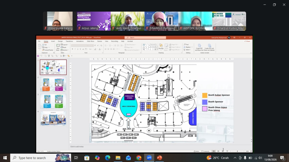Select the Format Painter tool
Viewport: 289px width, 162px height.
coord(48,50)
